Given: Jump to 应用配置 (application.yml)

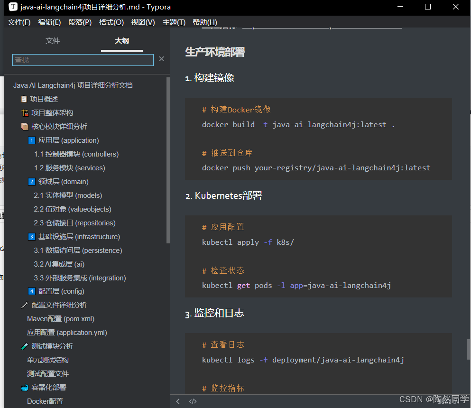Looking at the screenshot, I should click(67, 333).
